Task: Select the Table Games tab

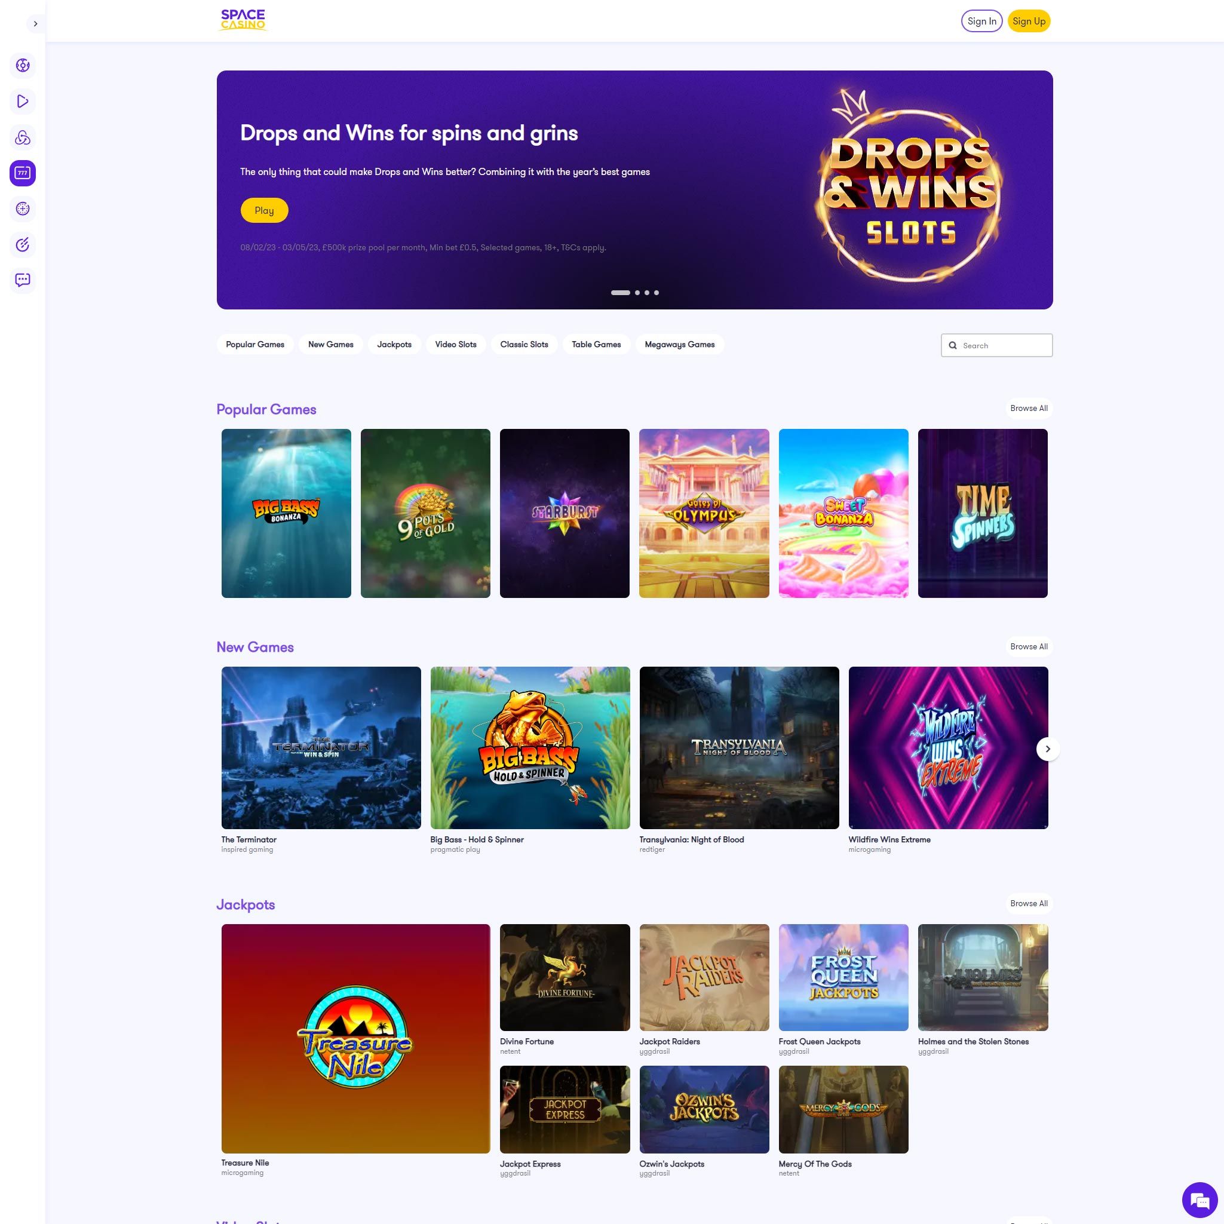Action: (595, 344)
